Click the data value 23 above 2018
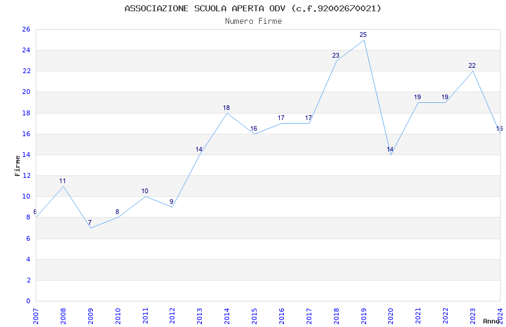This screenshot has width=506, height=327. pos(336,55)
